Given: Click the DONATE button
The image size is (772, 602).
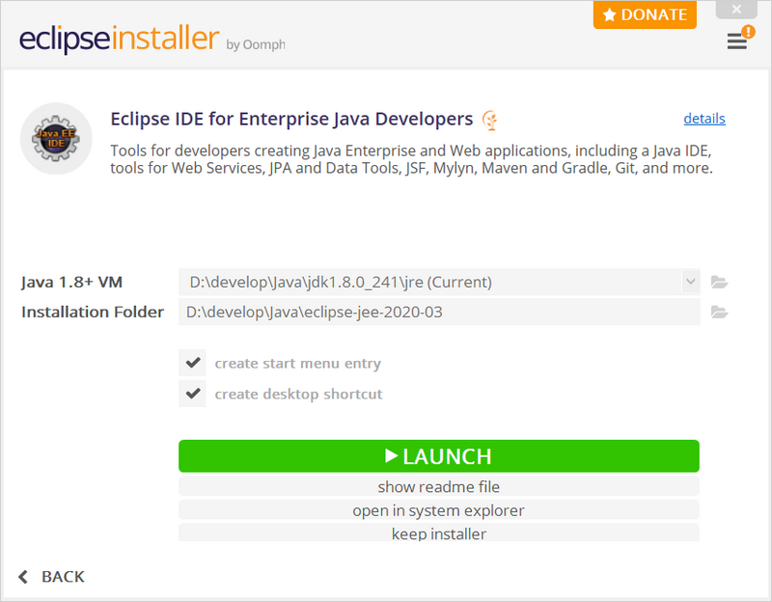Looking at the screenshot, I should coord(645,14).
